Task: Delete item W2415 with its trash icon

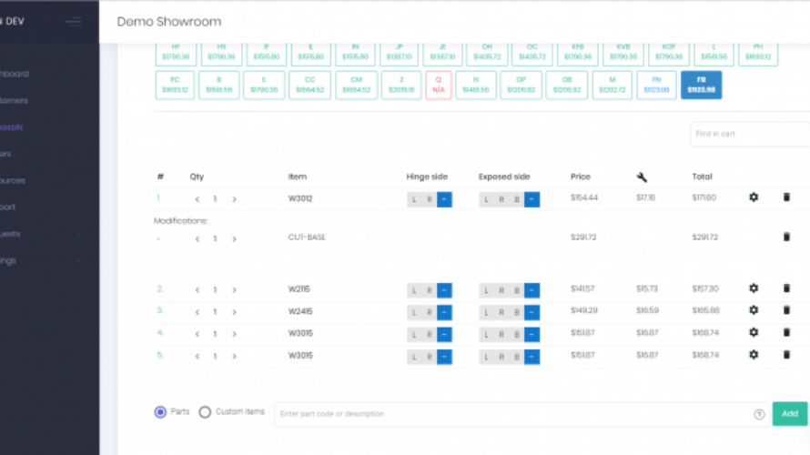Action: coord(786,310)
